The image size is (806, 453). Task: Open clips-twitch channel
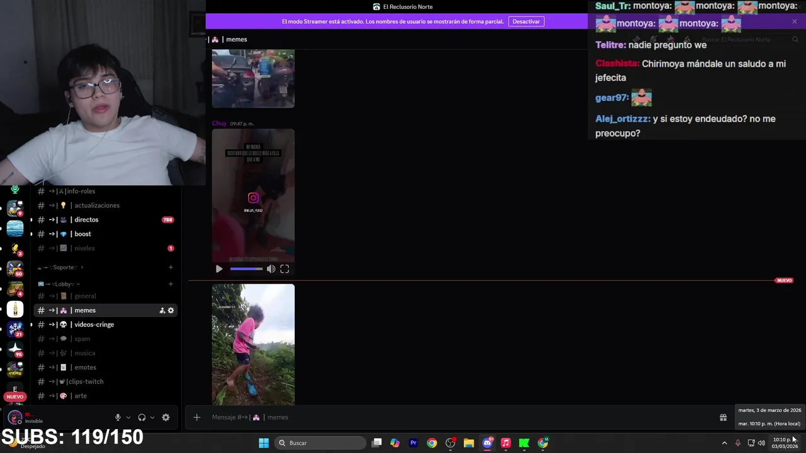pos(106,382)
